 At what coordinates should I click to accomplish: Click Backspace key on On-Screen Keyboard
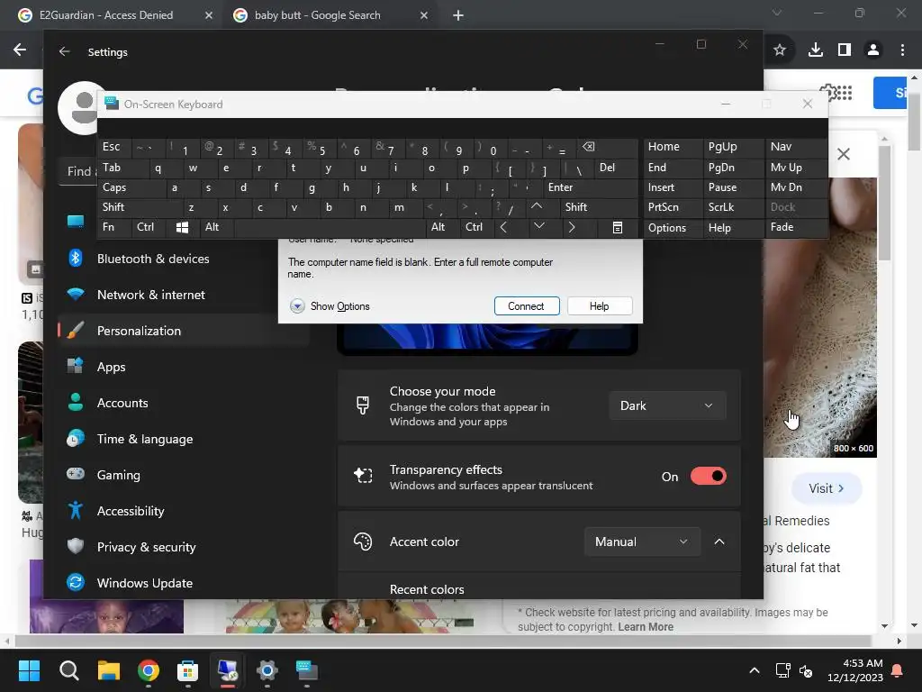pyautogui.click(x=589, y=147)
